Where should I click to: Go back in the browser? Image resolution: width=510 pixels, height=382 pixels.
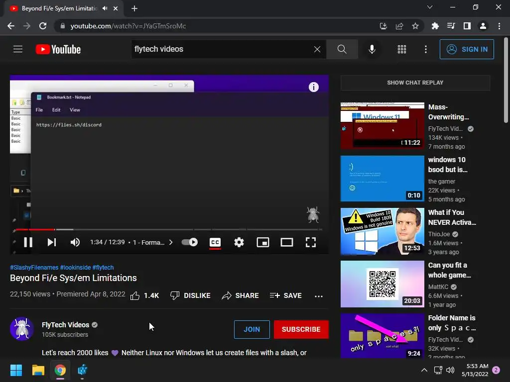(11, 26)
